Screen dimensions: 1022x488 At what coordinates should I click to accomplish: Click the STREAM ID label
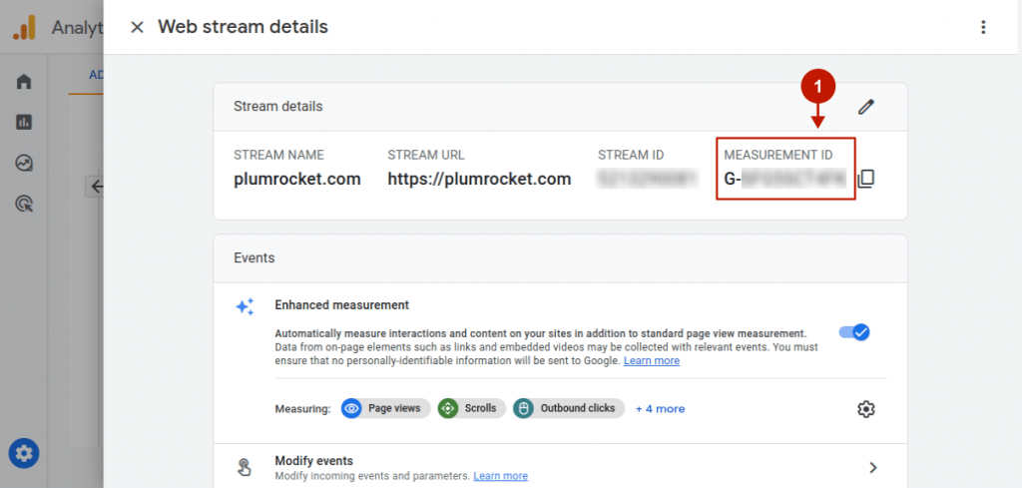[x=631, y=155]
